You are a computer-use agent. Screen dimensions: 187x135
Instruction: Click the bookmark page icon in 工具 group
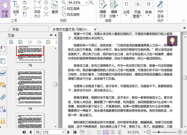tap(25, 14)
